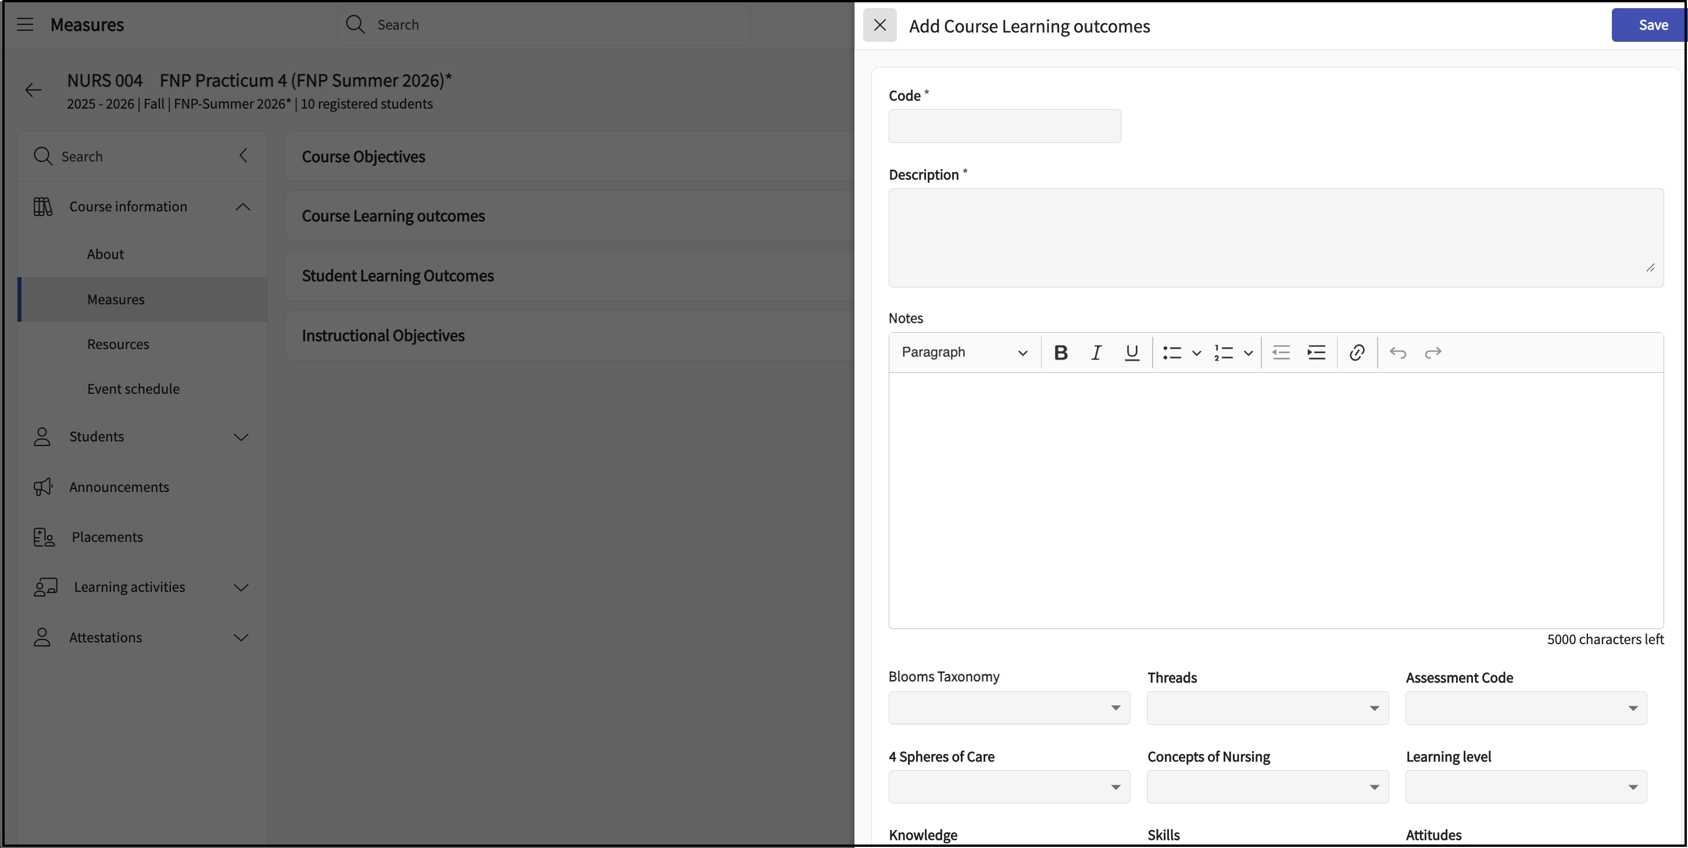Go to Event schedule in sidebar

pyautogui.click(x=133, y=389)
